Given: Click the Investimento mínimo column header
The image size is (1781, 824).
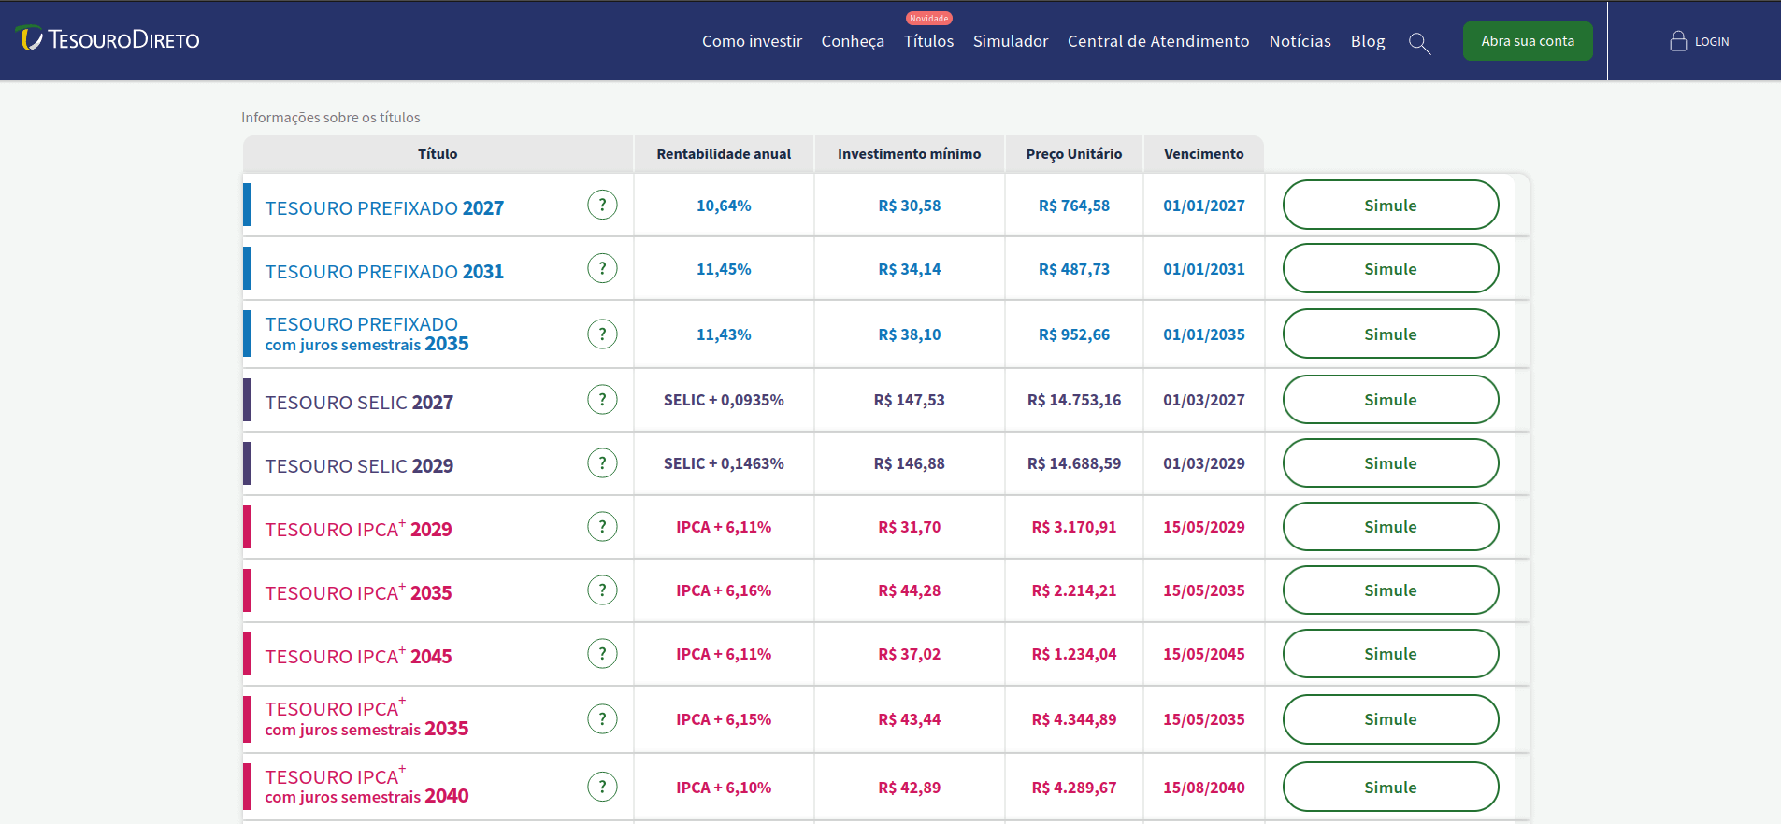Looking at the screenshot, I should [910, 154].
